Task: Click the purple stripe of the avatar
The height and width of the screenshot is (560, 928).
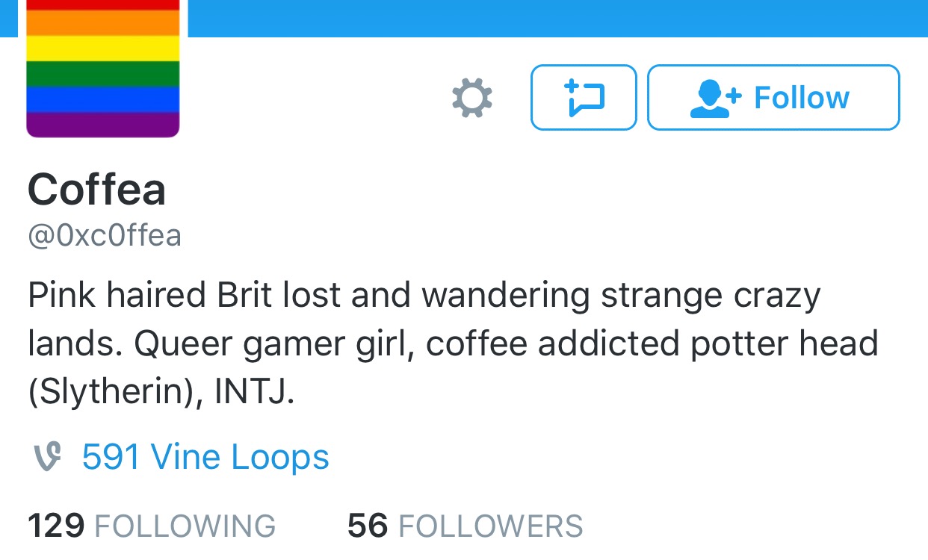Action: point(103,125)
